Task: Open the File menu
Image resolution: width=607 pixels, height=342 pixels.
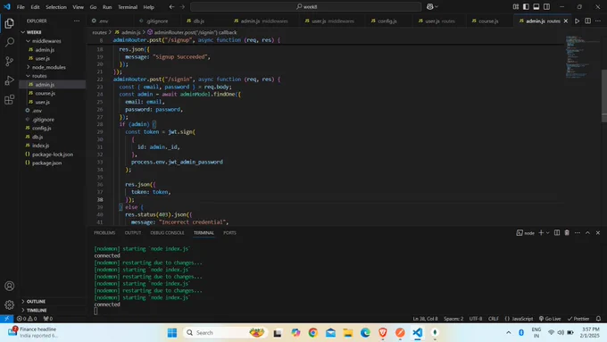Action: [21, 7]
